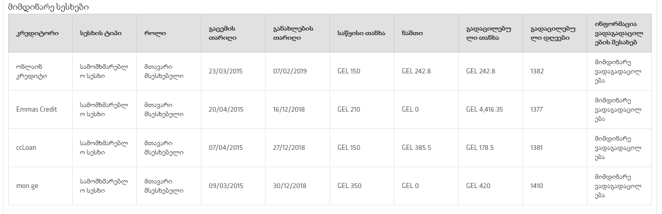Click the სესხის ტიპი column header
The width and height of the screenshot is (662, 214).
(x=97, y=33)
